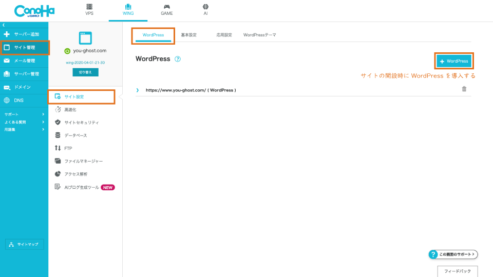Click the WordPress help question mark icon
Screen dimensions: 493x277
coord(178,59)
